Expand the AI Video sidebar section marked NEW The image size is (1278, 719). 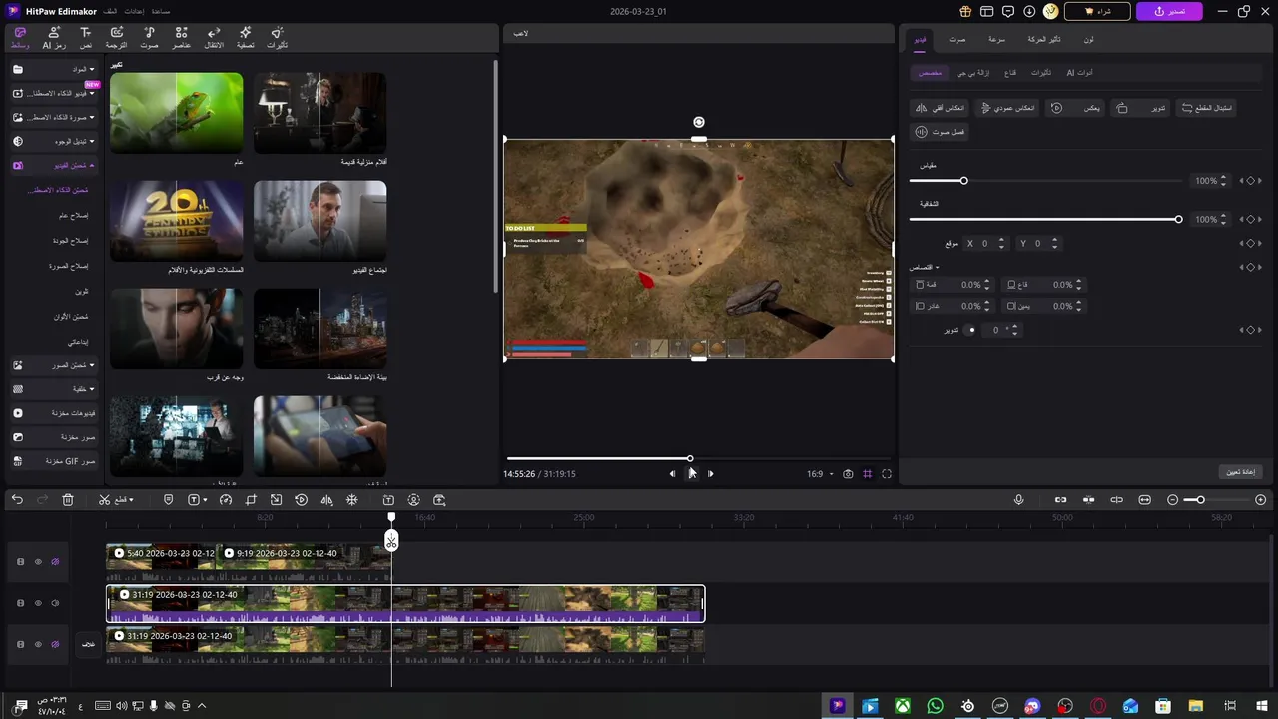pyautogui.click(x=55, y=93)
